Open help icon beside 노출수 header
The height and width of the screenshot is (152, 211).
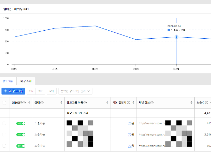pyautogui.click(x=207, y=103)
